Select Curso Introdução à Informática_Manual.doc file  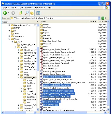[x=60, y=99]
